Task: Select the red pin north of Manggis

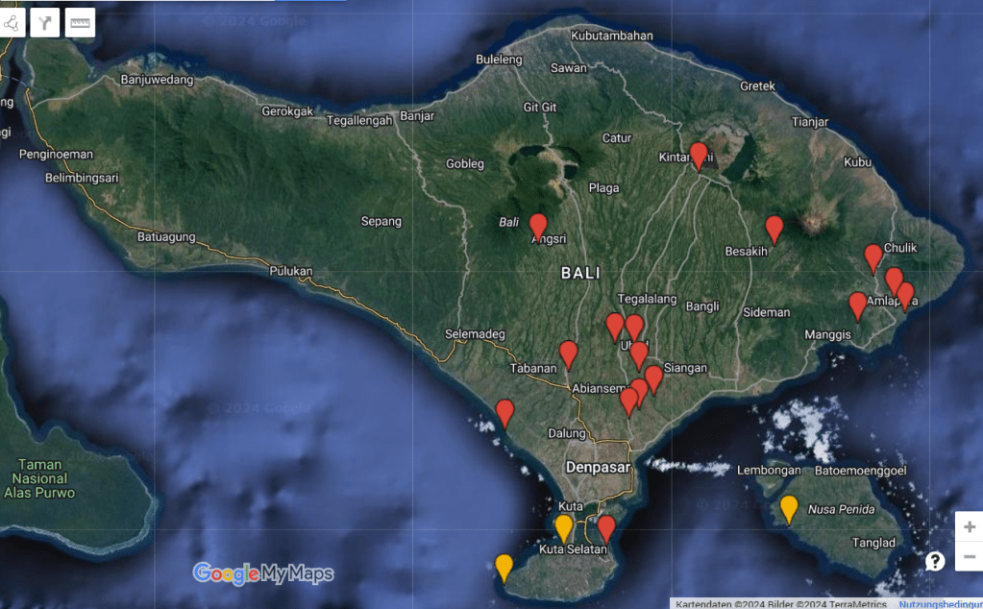Action: (858, 304)
